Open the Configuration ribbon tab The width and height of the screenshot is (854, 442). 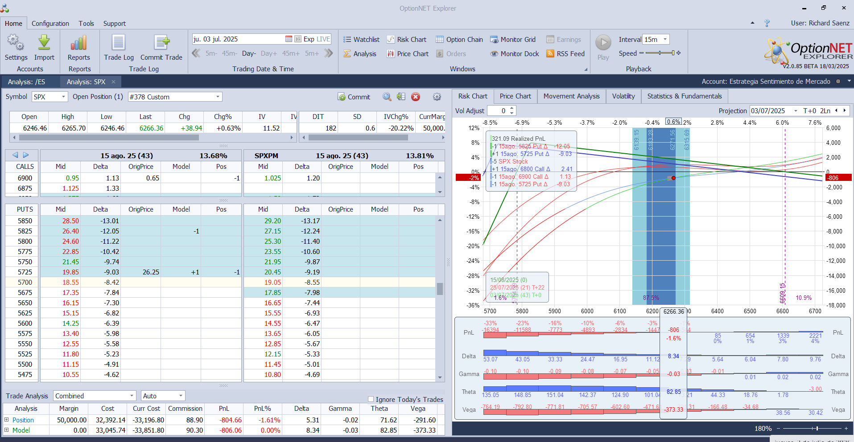tap(50, 24)
